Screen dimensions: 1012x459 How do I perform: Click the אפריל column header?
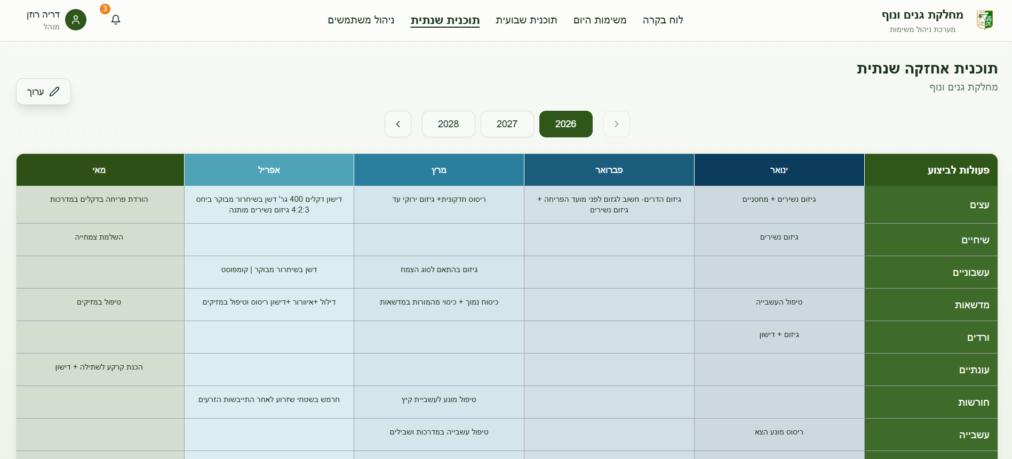click(x=269, y=170)
